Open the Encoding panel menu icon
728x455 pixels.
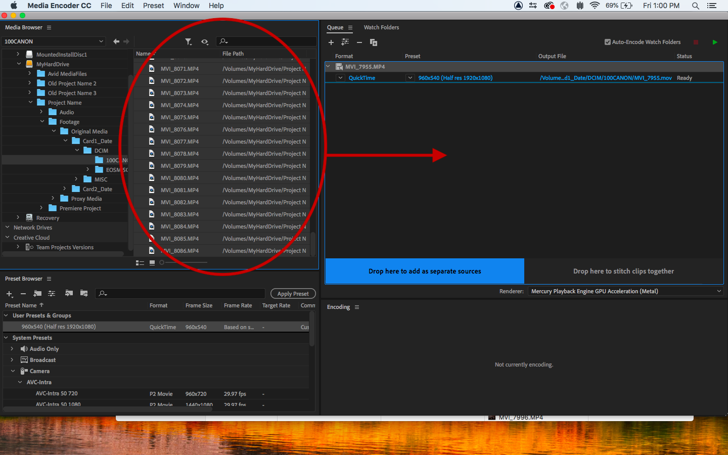click(357, 307)
